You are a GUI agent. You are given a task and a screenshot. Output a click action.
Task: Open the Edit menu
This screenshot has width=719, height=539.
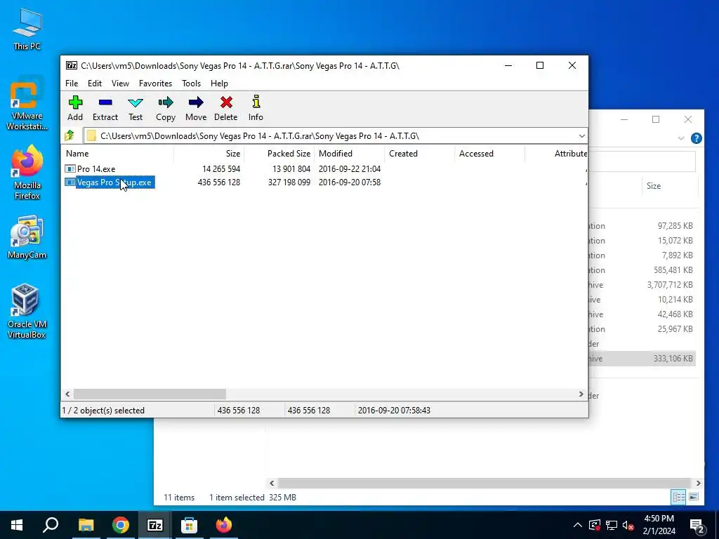[95, 84]
